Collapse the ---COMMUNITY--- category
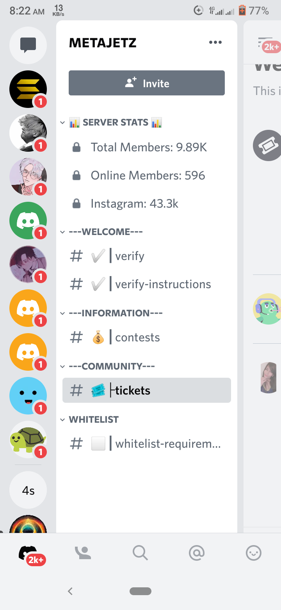281x610 pixels. [x=107, y=366]
